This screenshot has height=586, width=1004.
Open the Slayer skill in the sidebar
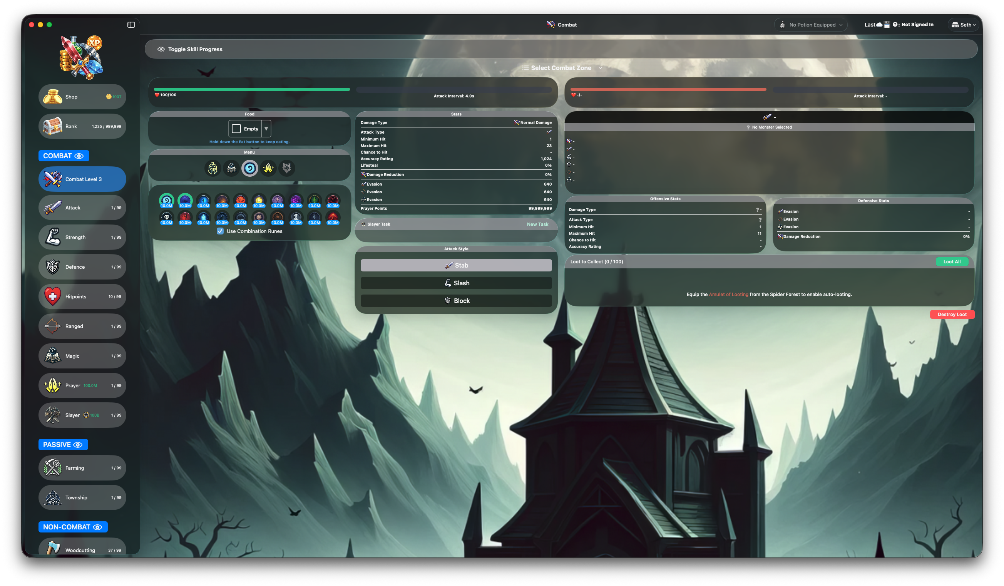(82, 415)
